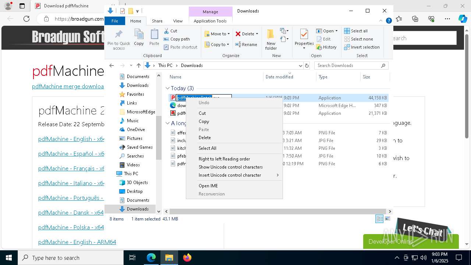
Task: Expand Delete options dropdown arrow
Action: click(x=257, y=34)
